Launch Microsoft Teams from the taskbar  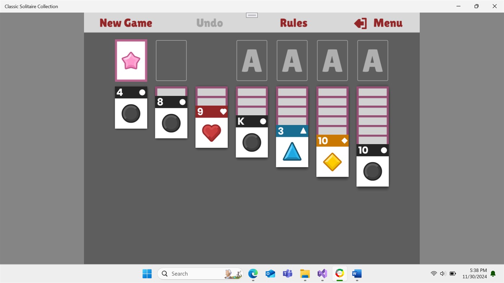pos(287,273)
